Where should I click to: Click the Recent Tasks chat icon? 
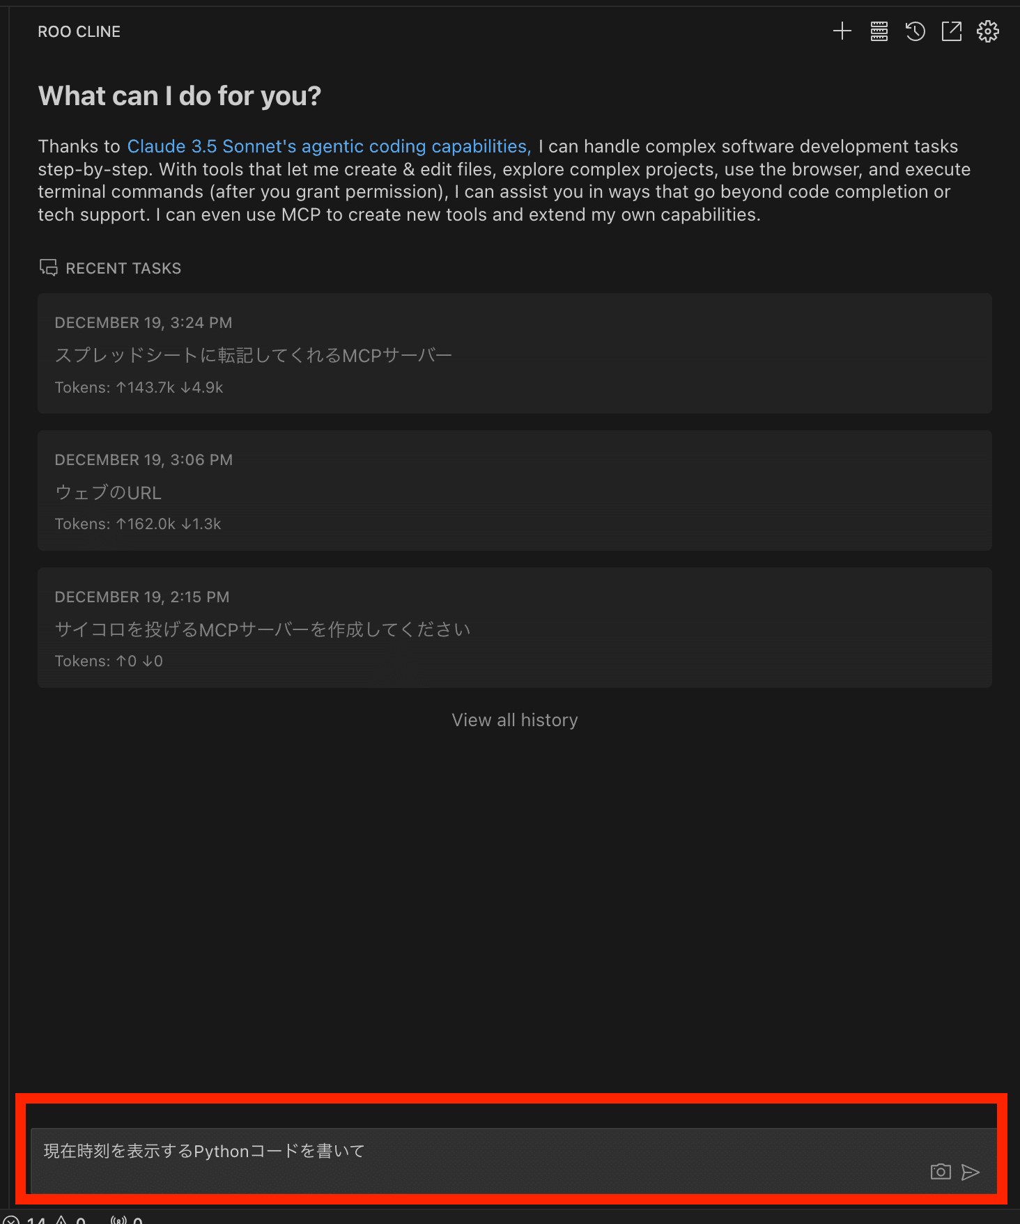click(x=49, y=268)
